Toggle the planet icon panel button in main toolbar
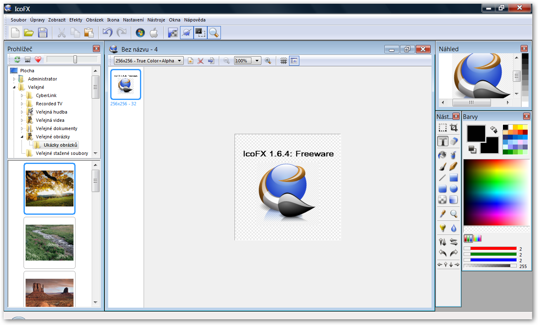The height and width of the screenshot is (325, 538). [187, 33]
